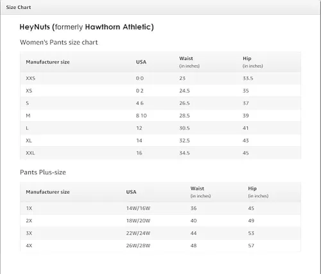This screenshot has width=321, height=274.
Task: Select the XXS manufacturer size row
Action: click(x=160, y=78)
